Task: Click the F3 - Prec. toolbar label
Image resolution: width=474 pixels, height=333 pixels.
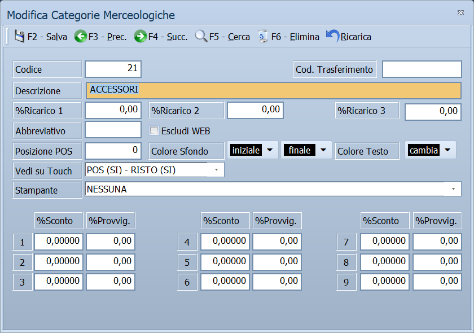Action: coord(107,37)
